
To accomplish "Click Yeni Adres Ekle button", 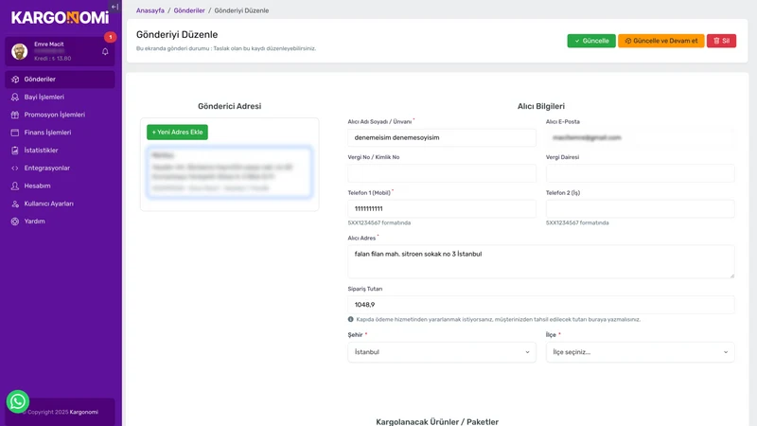I will click(x=177, y=132).
